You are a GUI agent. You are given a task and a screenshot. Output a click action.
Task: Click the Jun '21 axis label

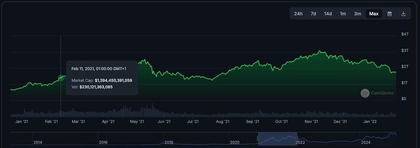tap(164, 121)
